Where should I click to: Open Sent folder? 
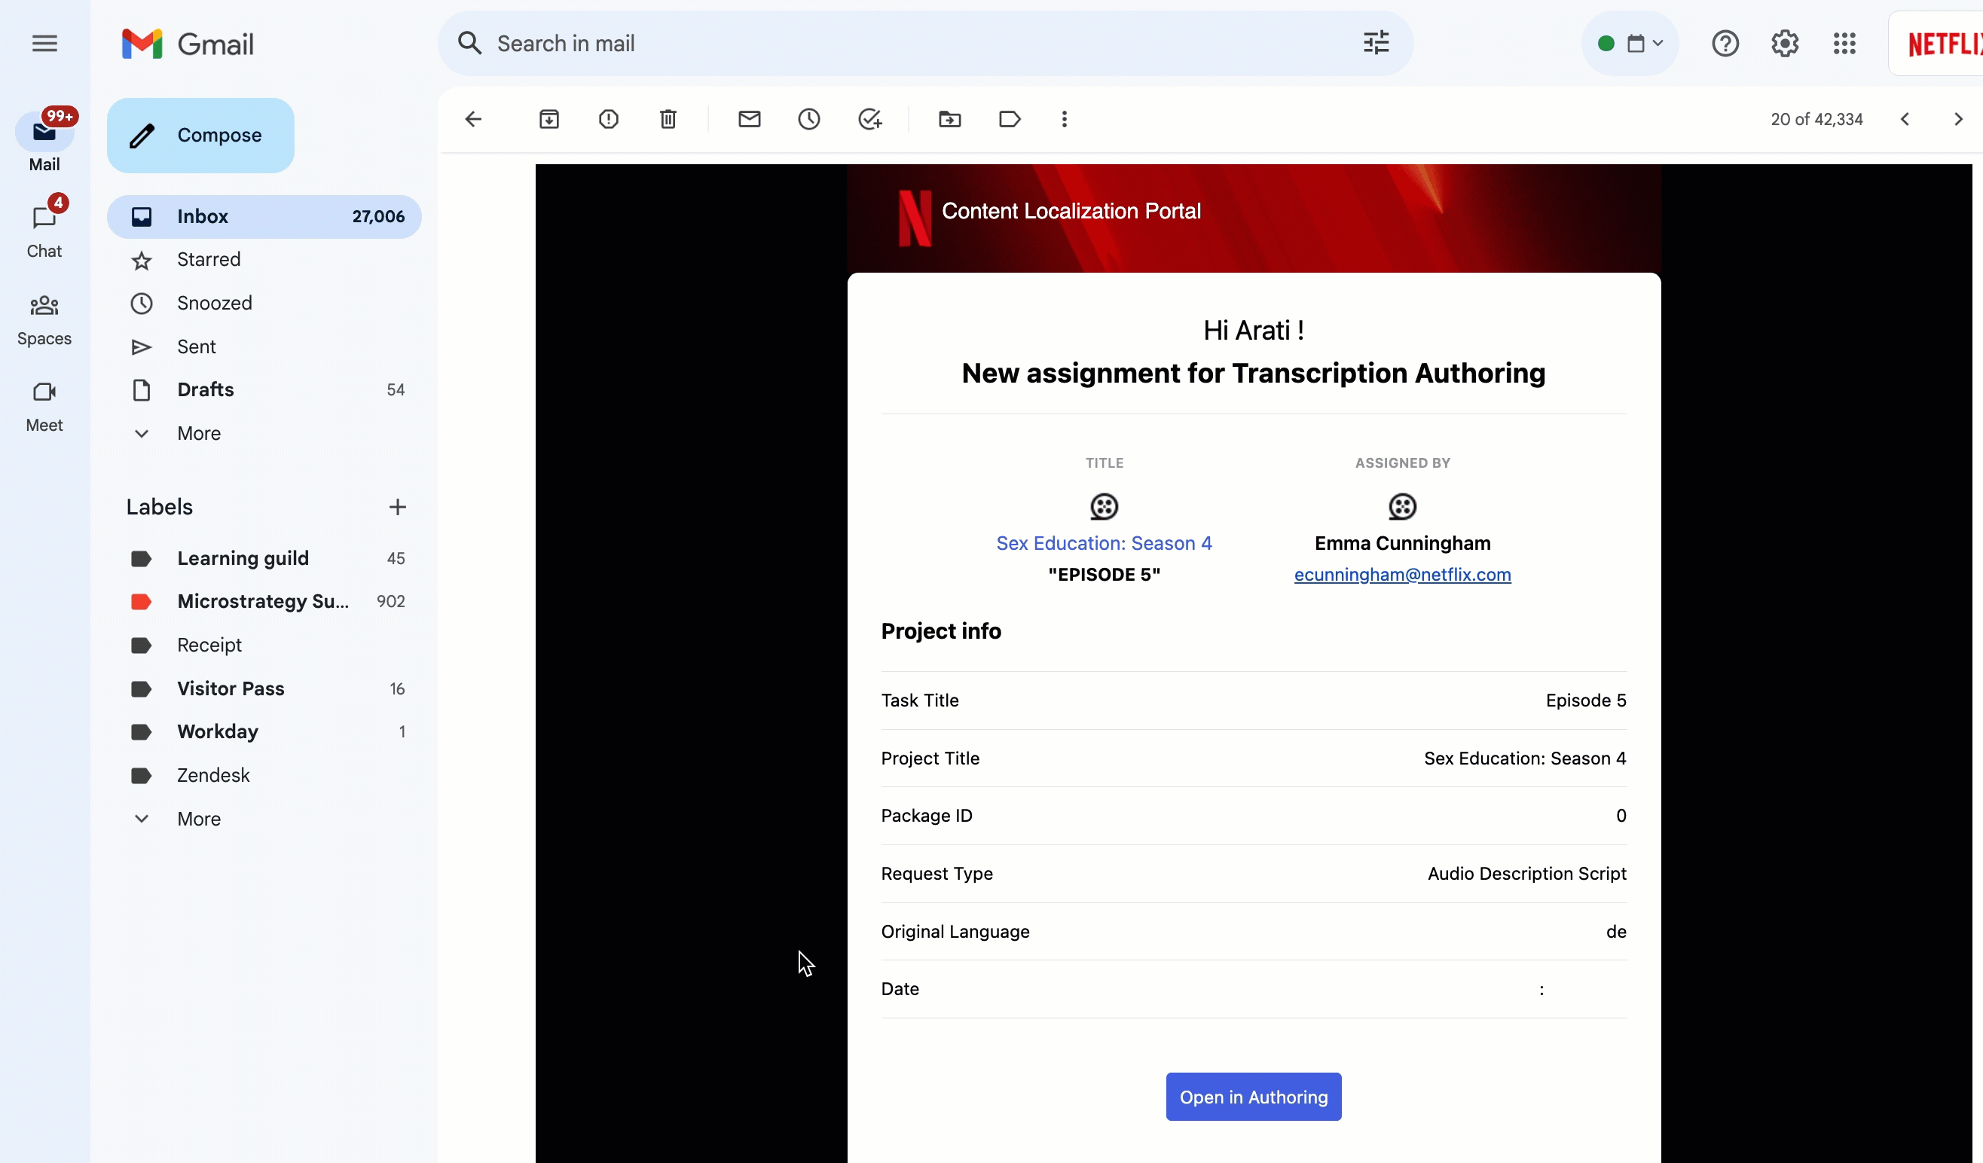click(x=264, y=347)
